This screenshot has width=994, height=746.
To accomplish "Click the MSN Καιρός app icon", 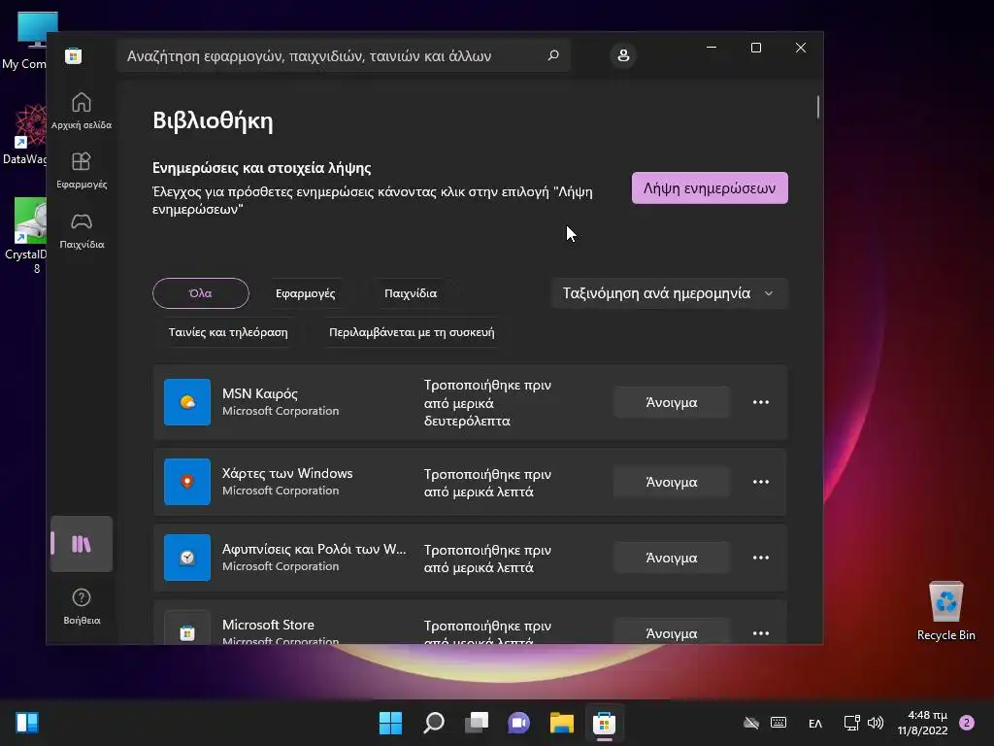I will (187, 402).
